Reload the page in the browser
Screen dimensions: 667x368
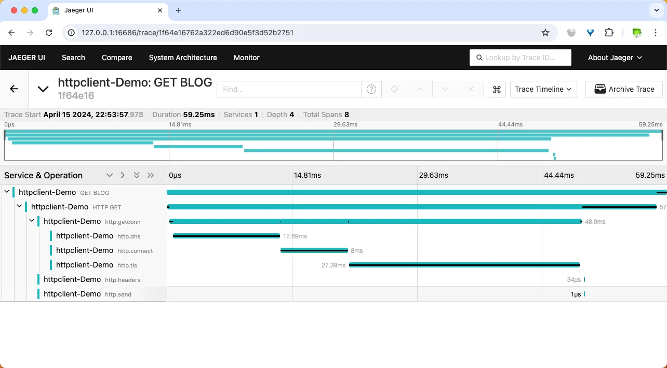pos(49,33)
